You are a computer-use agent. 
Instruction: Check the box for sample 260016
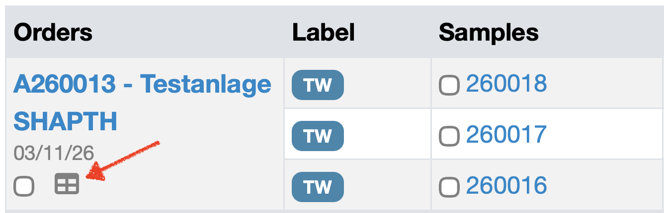(x=449, y=187)
